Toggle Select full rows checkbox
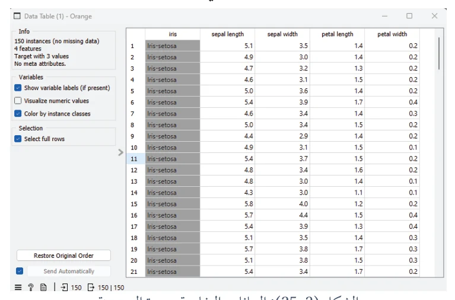The width and height of the screenshot is (455, 300). click(18, 139)
